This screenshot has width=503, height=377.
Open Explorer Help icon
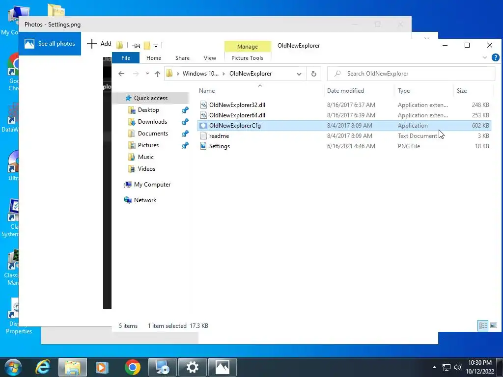495,57
